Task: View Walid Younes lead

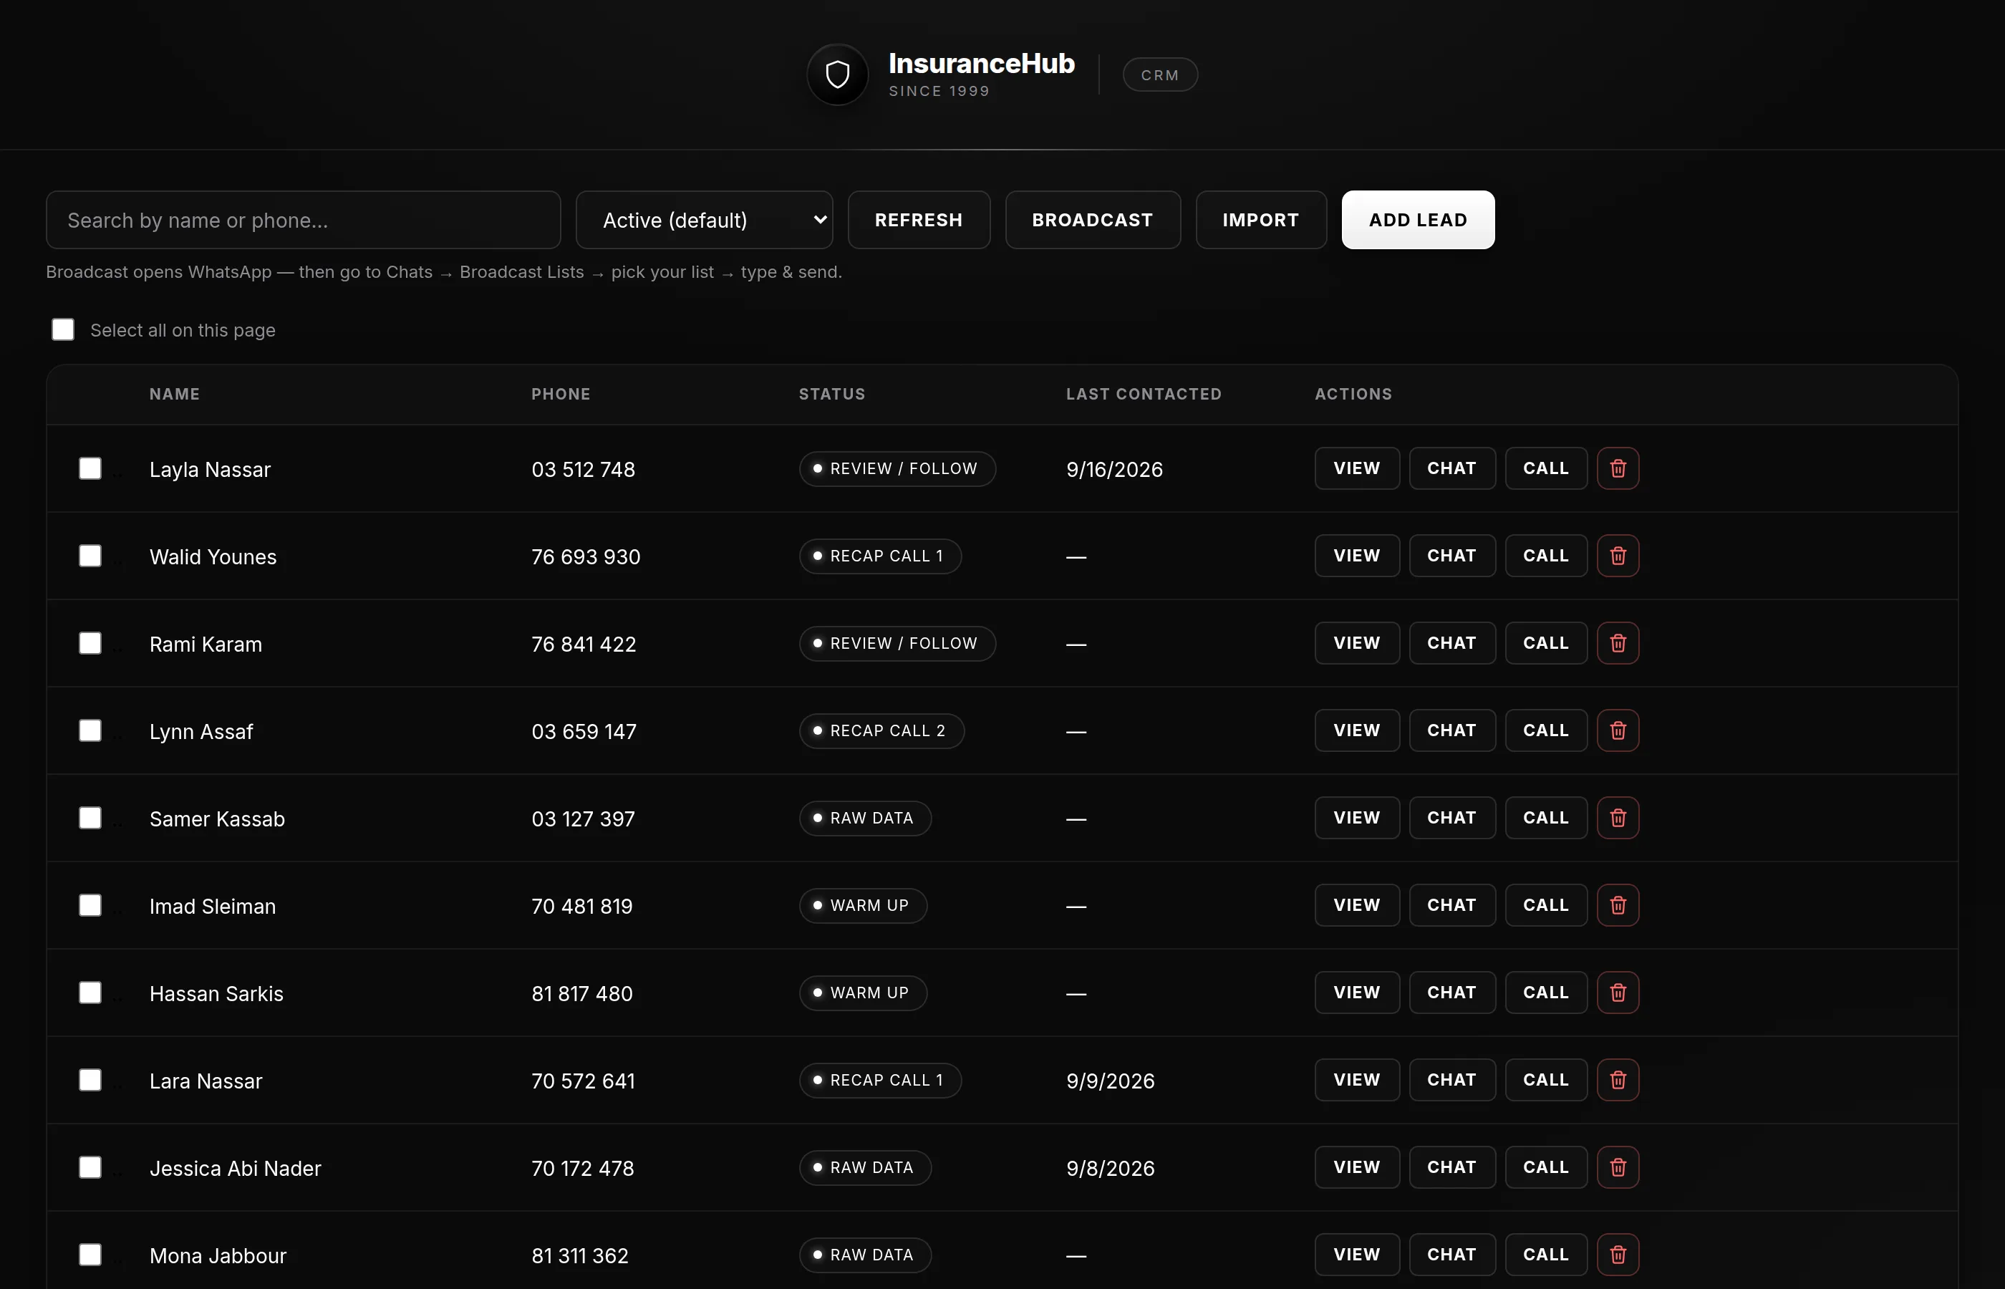Action: [x=1356, y=556]
